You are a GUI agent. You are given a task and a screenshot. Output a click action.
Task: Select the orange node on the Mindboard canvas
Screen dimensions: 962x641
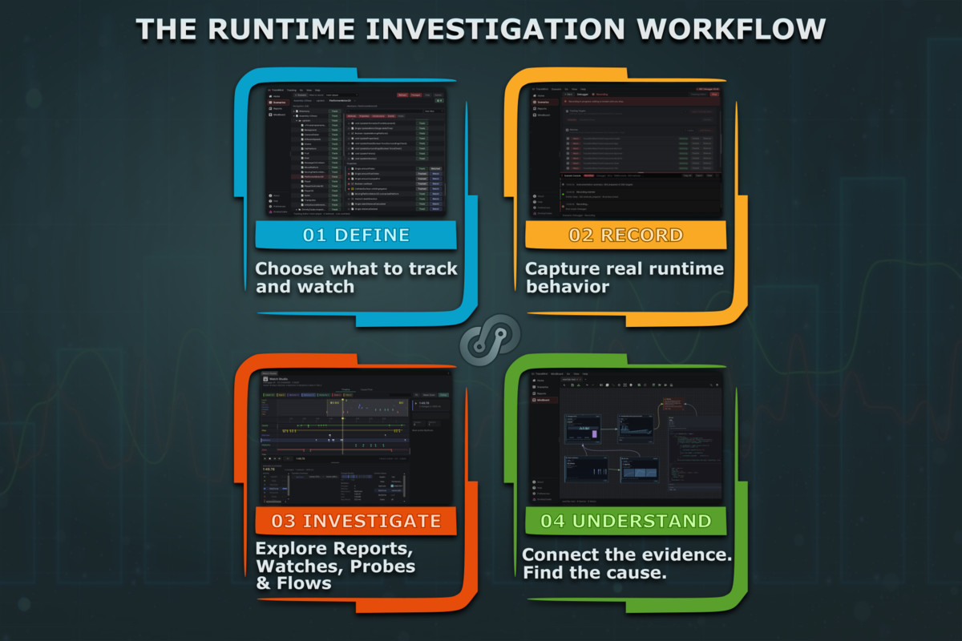coord(673,404)
